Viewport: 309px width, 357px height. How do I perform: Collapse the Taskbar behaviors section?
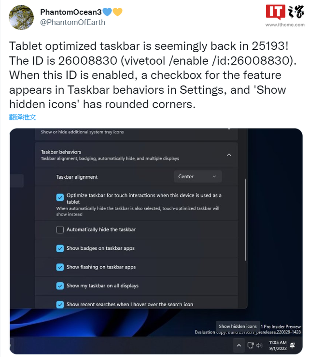point(229,155)
